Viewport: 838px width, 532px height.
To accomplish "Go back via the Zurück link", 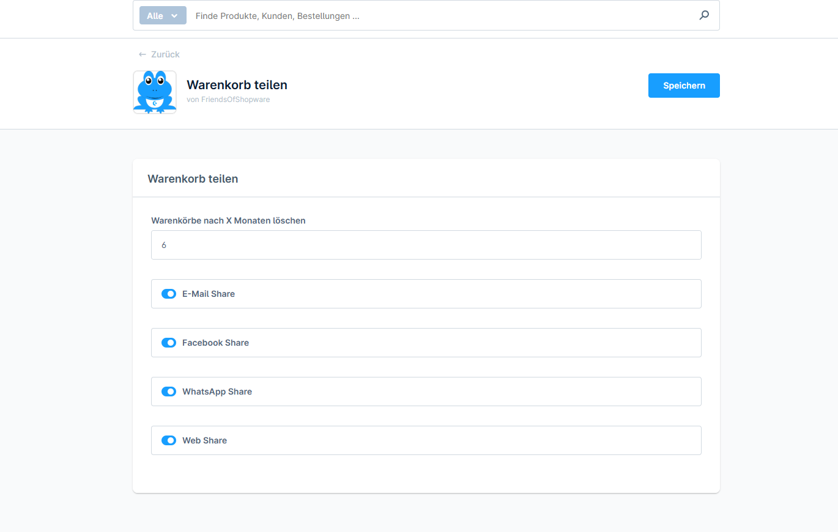I will click(165, 54).
